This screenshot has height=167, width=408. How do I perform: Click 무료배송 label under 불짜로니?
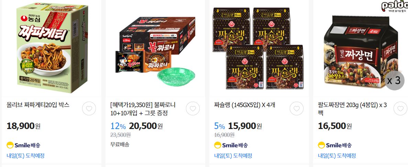pyautogui.click(x=120, y=144)
